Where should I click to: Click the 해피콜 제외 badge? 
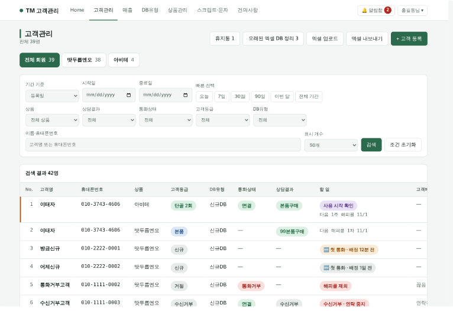click(x=335, y=286)
